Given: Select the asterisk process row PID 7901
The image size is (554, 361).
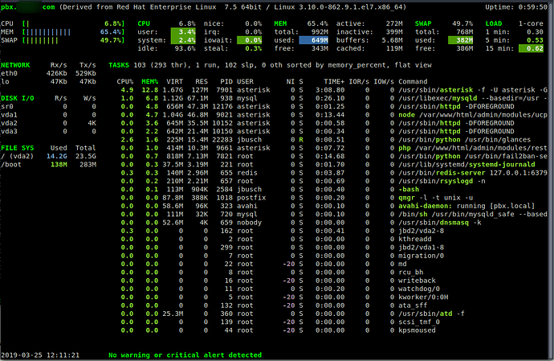Looking at the screenshot, I should (x=332, y=90).
